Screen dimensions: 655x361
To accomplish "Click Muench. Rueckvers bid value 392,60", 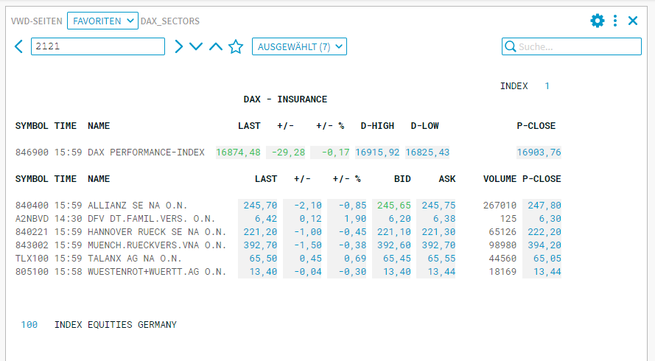I will (x=393, y=245).
